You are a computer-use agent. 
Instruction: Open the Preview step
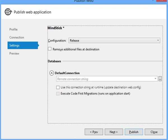point(14,53)
